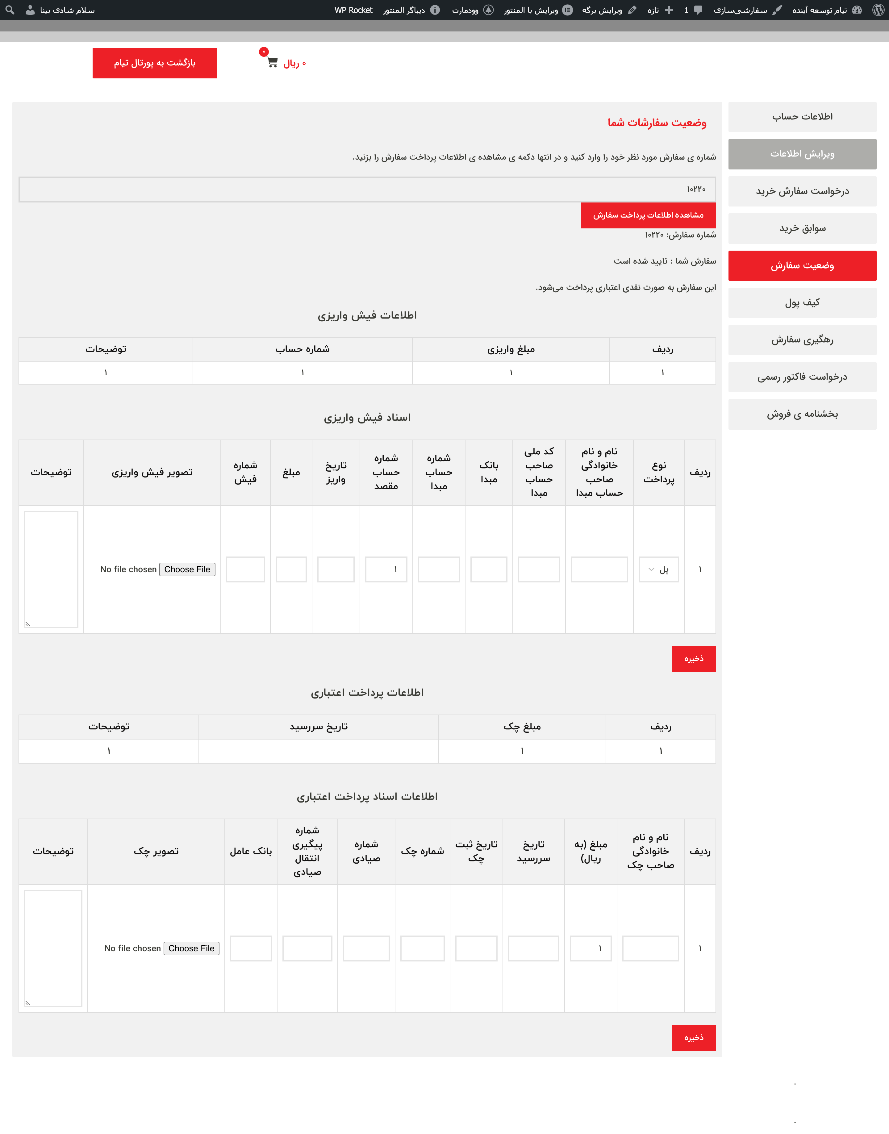Click the تاریخ واریز input
Screen dimensions: 889x1134
(x=336, y=569)
